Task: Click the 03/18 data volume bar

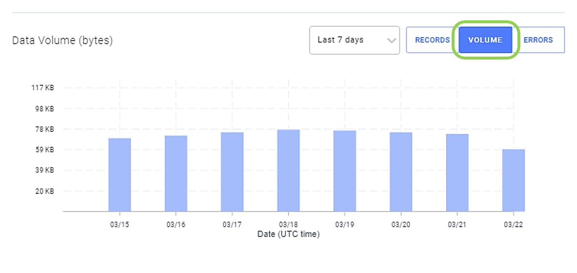Action: [288, 171]
